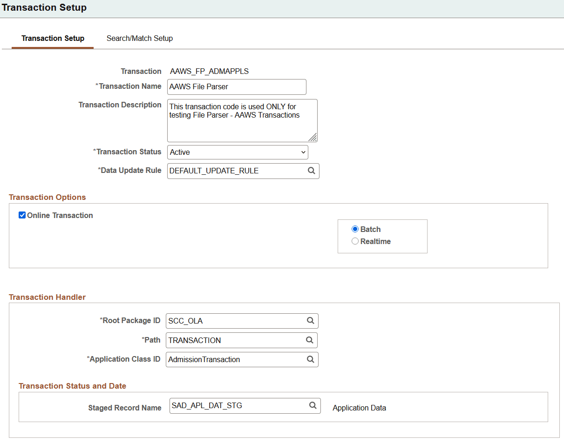Viewport: 564px width, 443px height.
Task: Open the Root Package ID lookup
Action: (x=310, y=321)
